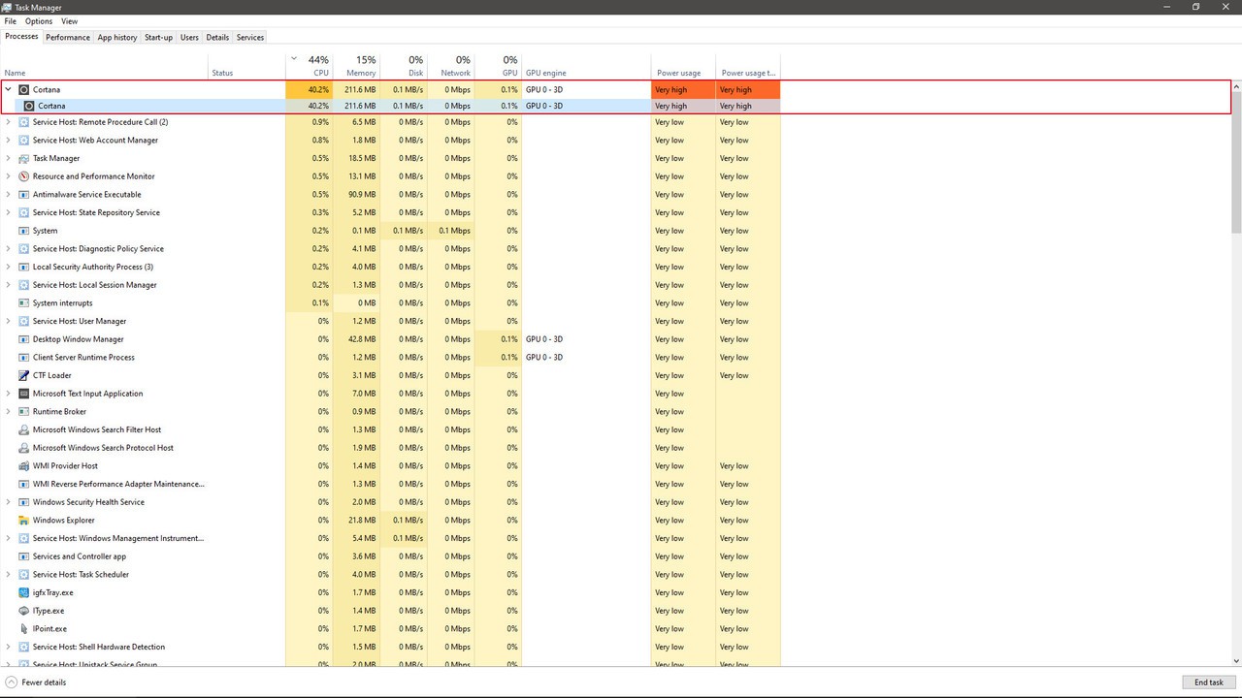Open the Start-up tab
1242x698 pixels.
[158, 38]
